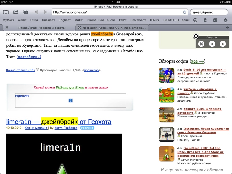232x174 pixels.
Task: Open the bookmarks book icon
Action: coord(6,12)
